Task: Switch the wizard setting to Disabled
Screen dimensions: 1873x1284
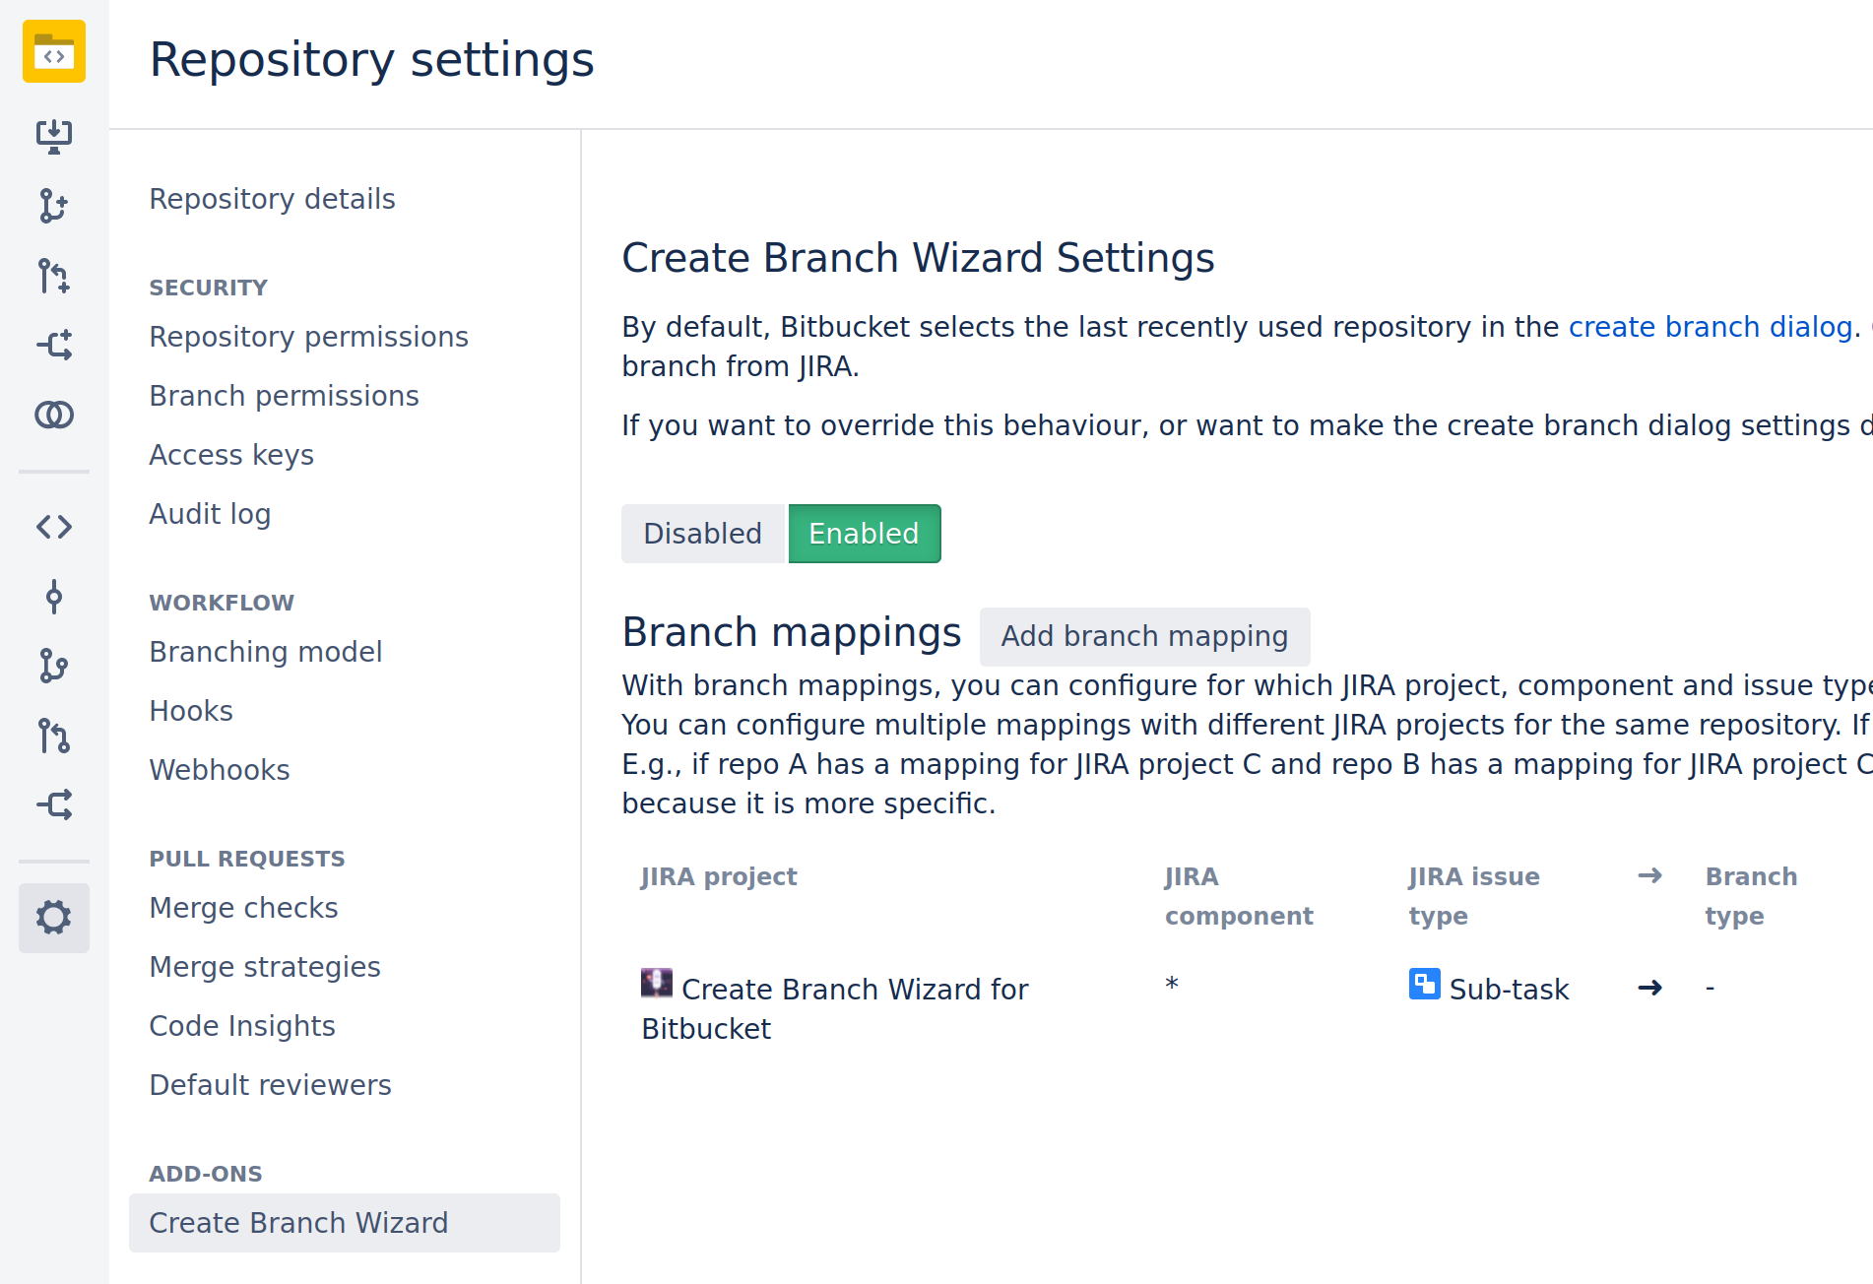Action: click(702, 534)
